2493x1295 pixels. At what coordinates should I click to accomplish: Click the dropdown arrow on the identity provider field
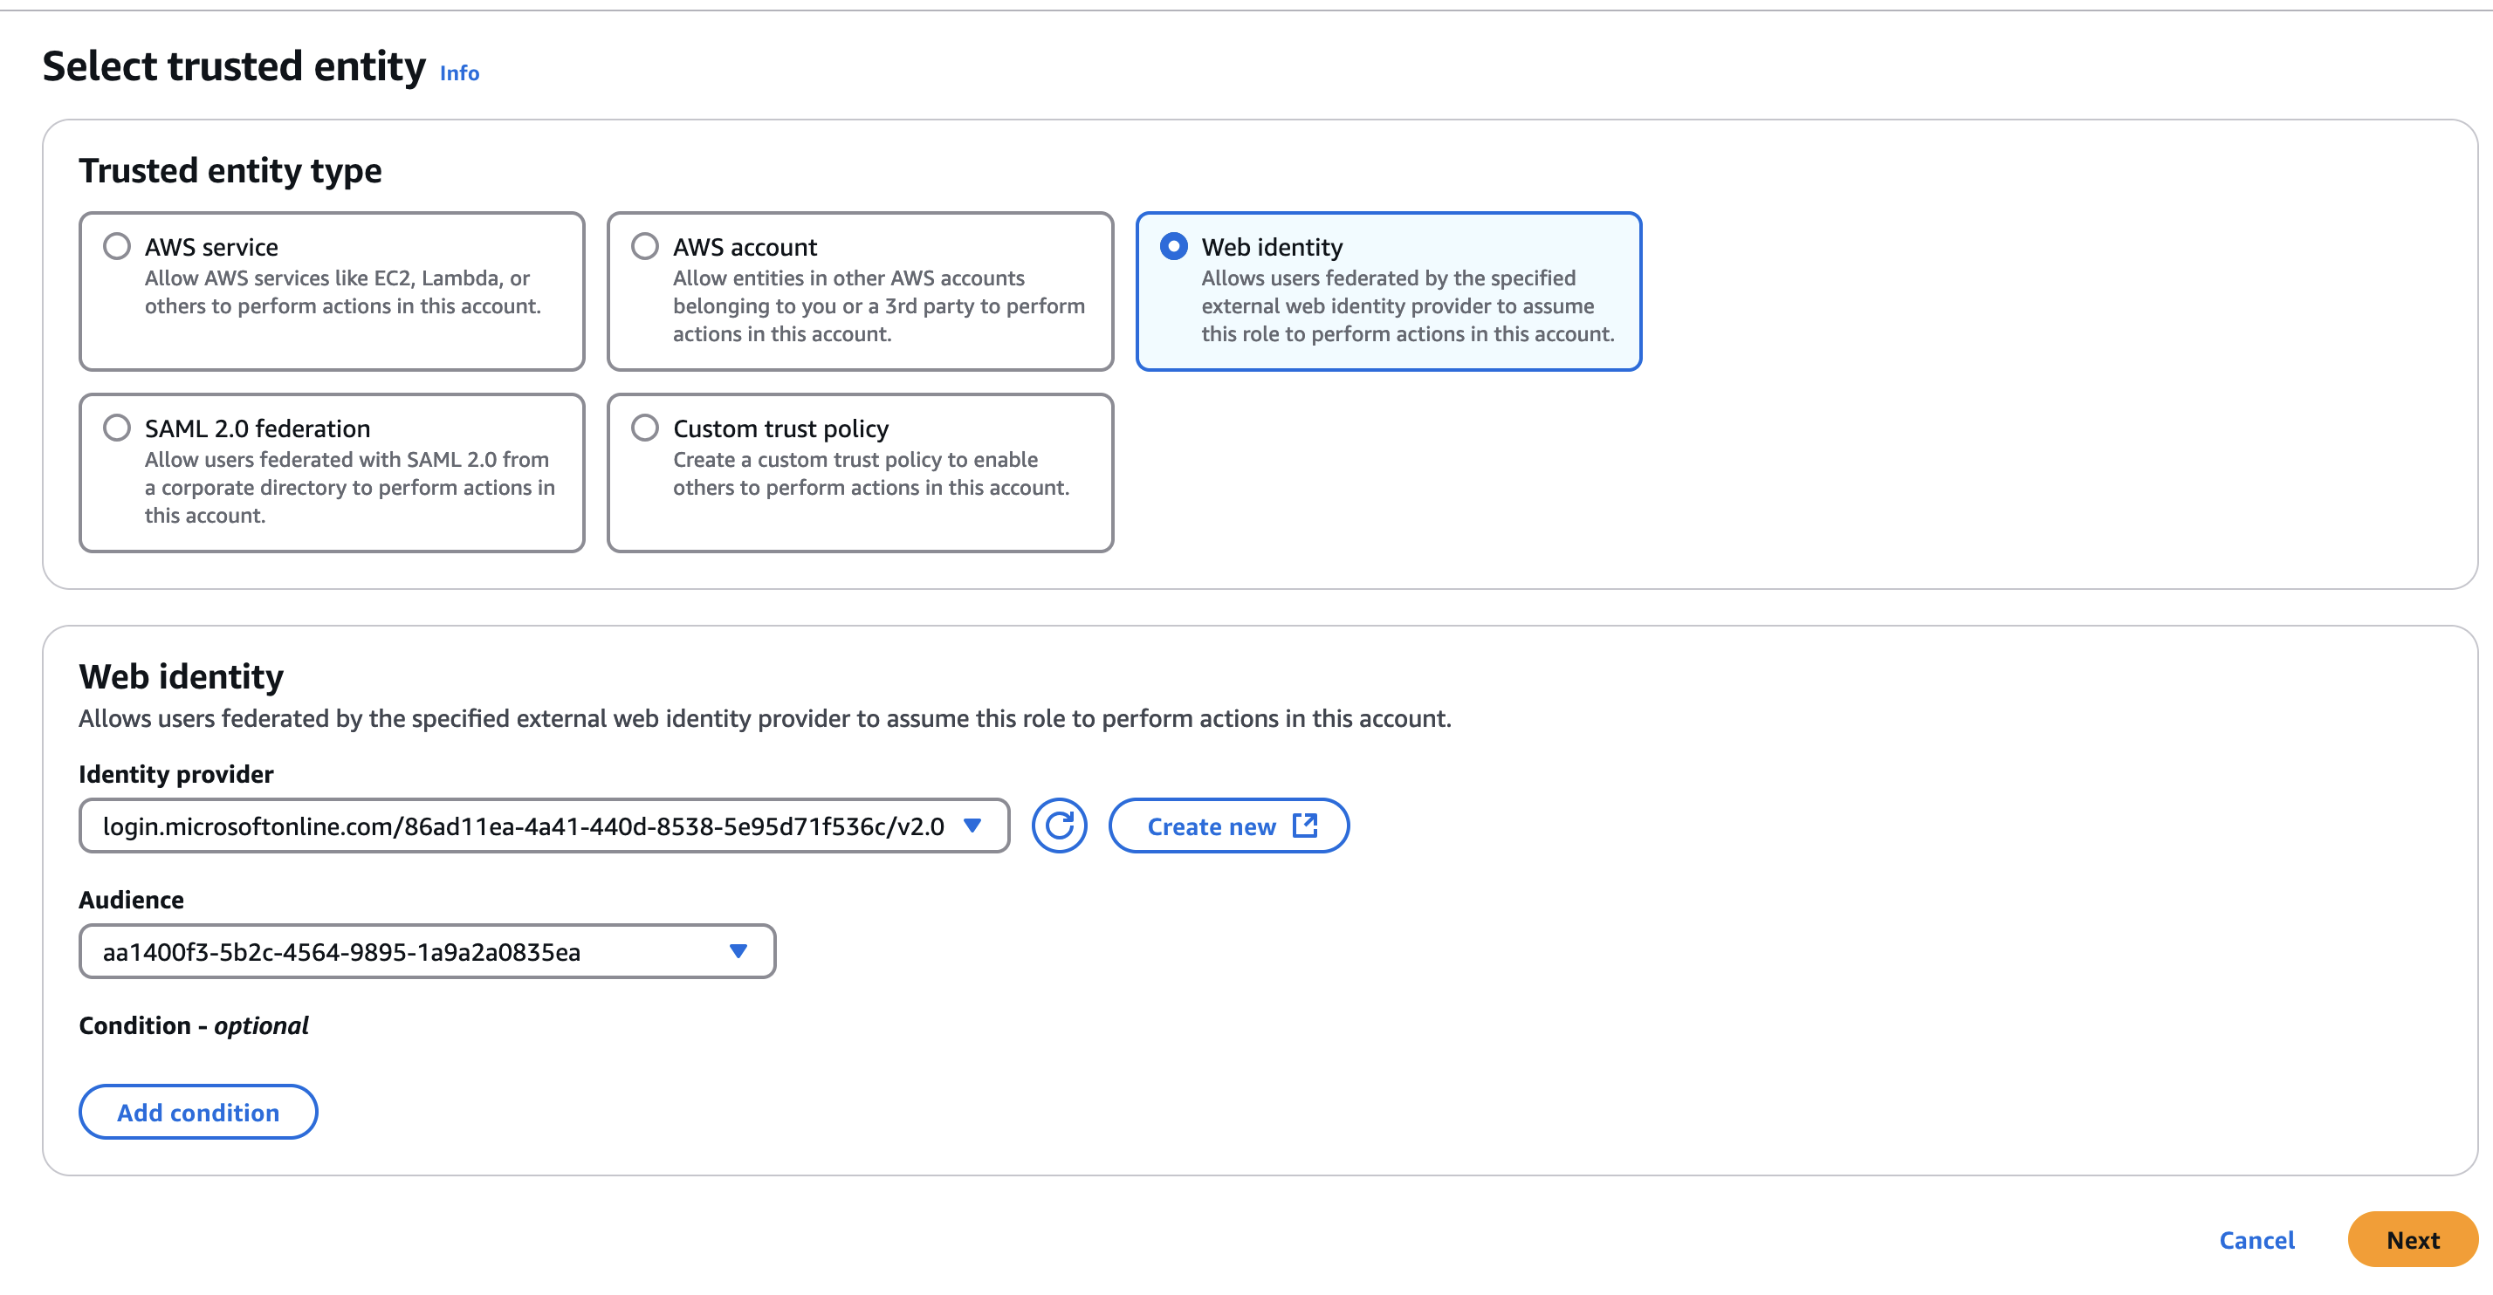972,825
